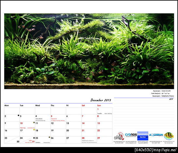Select Sunday date 22
Screen dimensions: 178x153
(98, 130)
